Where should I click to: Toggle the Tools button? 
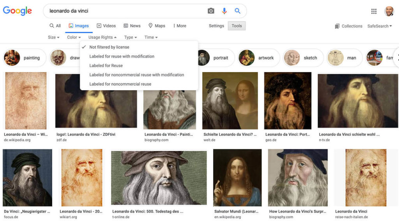(237, 26)
